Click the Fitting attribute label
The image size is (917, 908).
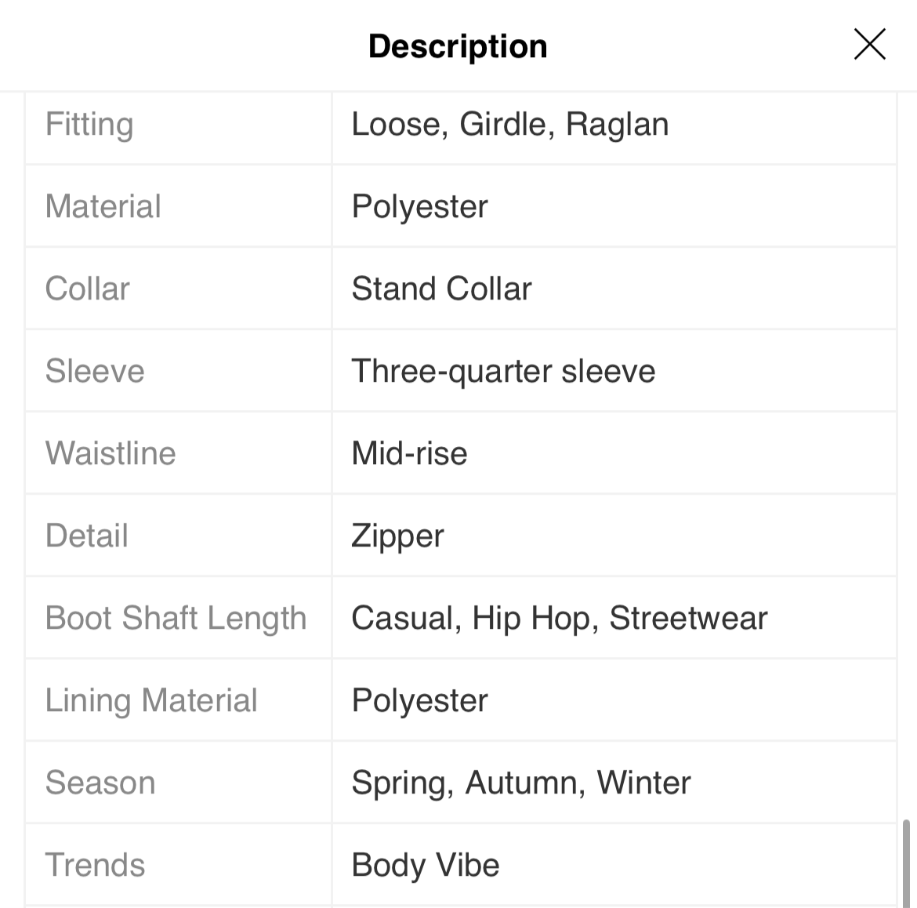(x=89, y=124)
